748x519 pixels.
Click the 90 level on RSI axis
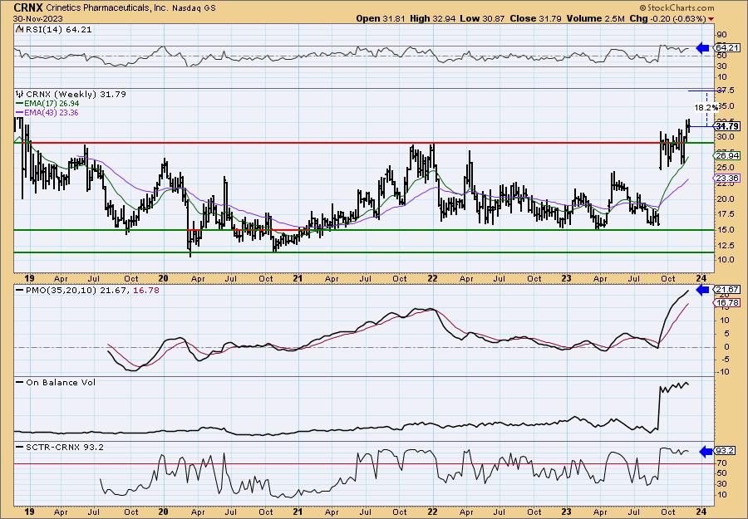(721, 35)
